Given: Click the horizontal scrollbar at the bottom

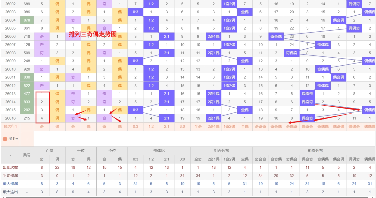Looking at the screenshot, I should coord(187,197).
